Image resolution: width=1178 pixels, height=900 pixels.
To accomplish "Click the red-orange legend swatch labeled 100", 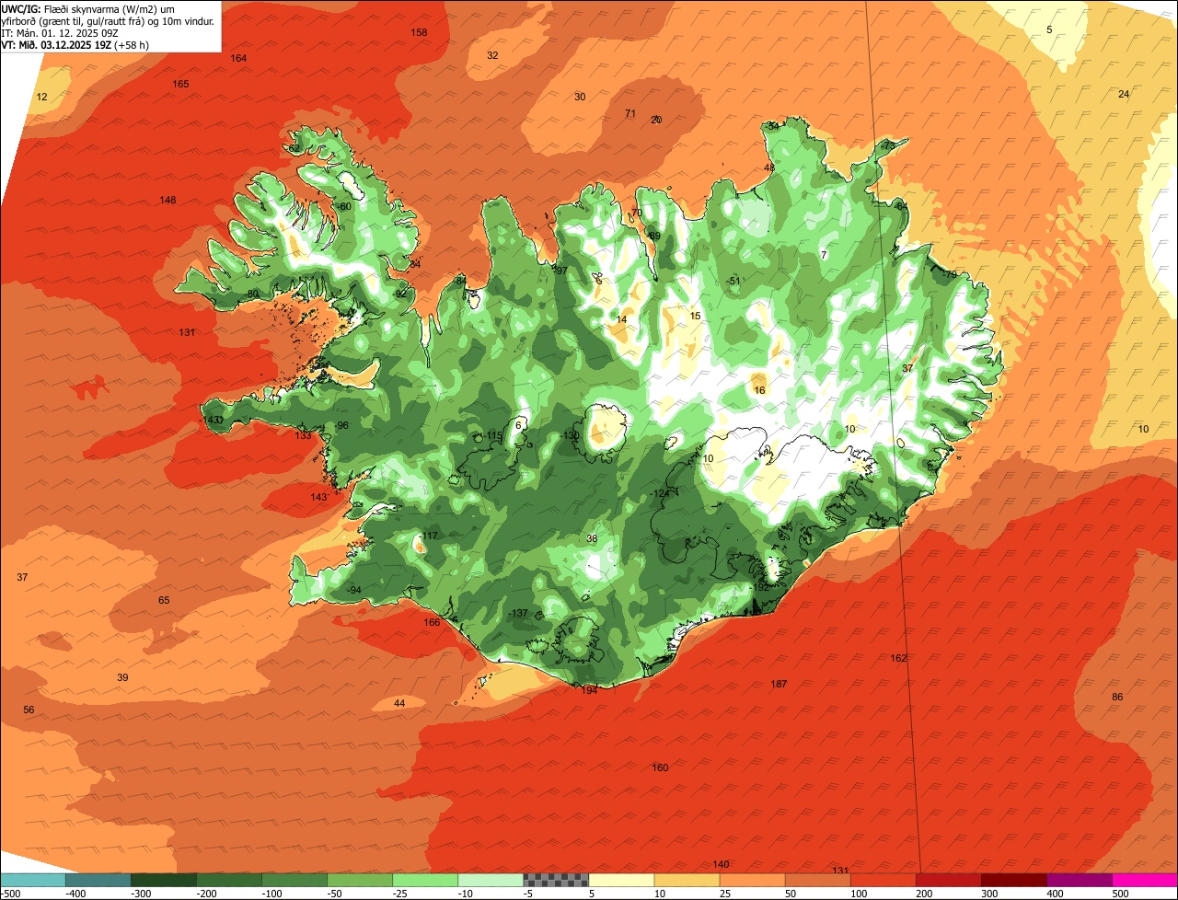I will coord(883,880).
